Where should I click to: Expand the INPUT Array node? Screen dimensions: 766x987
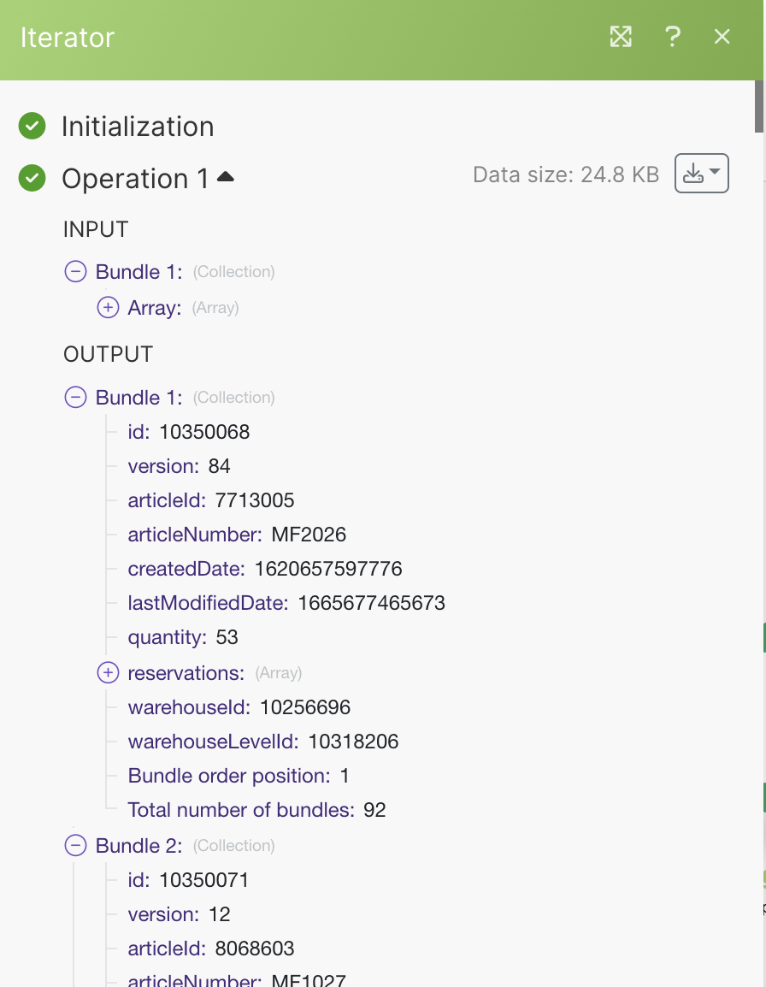109,307
